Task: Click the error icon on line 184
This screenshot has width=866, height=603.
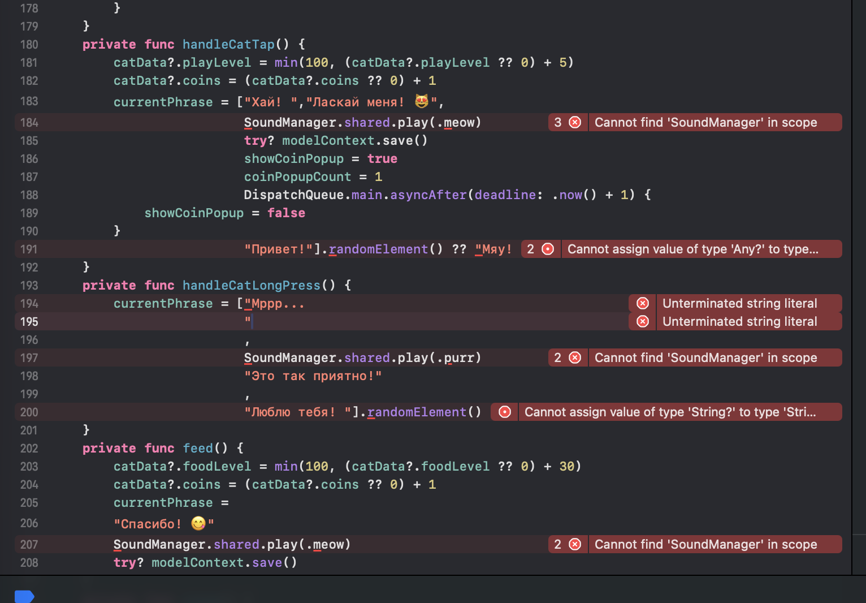Action: (x=575, y=122)
